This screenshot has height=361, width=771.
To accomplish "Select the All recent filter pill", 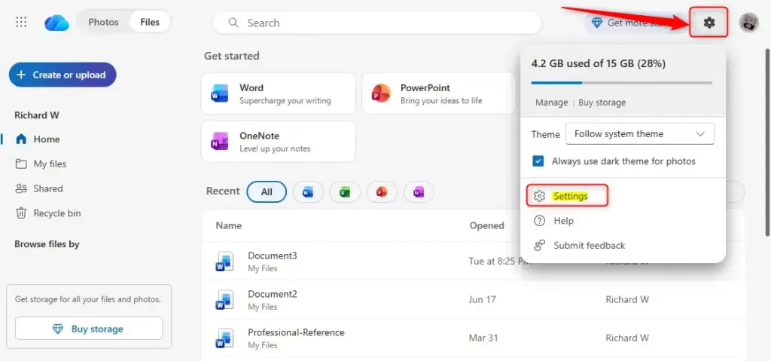I will 267,192.
